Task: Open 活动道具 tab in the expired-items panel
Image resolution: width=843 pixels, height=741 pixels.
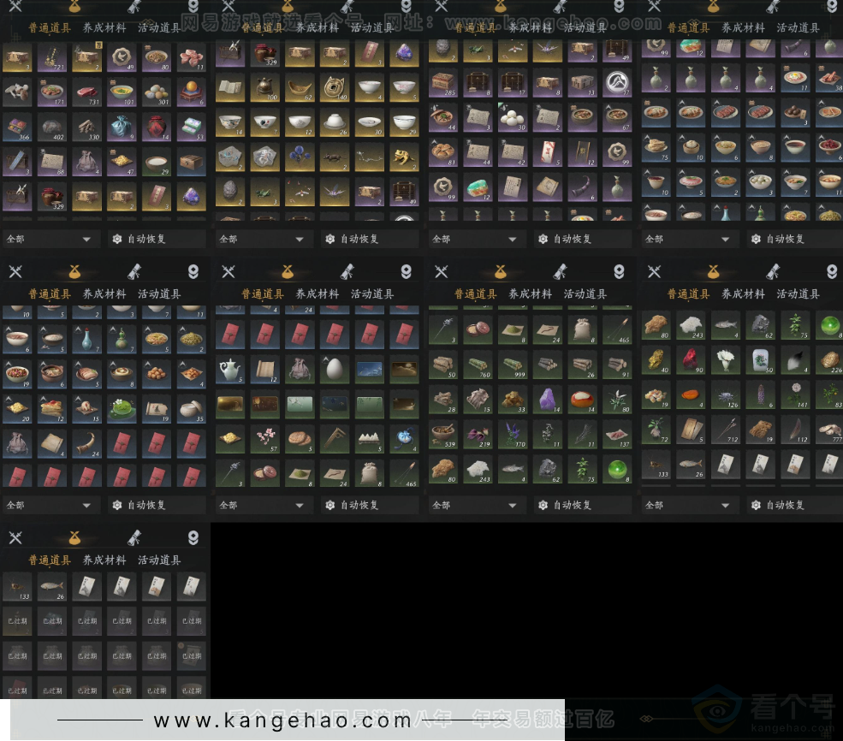Action: tap(159, 560)
